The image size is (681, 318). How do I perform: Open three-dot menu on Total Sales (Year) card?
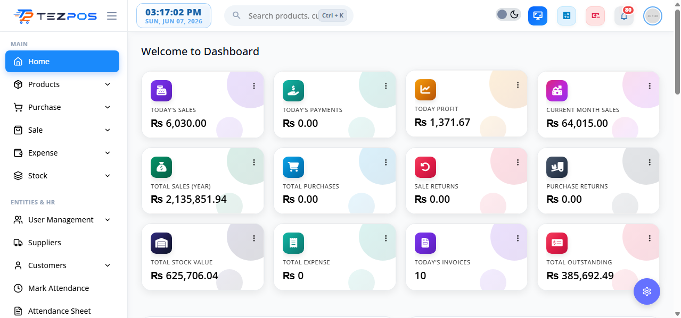coord(254,162)
